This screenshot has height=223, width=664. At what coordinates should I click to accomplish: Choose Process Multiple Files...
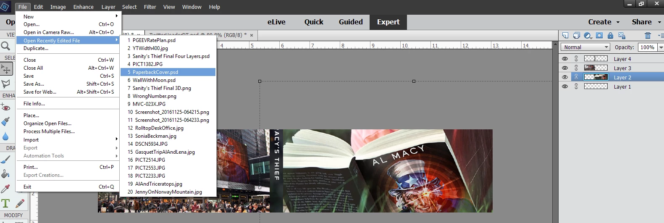(x=69, y=131)
